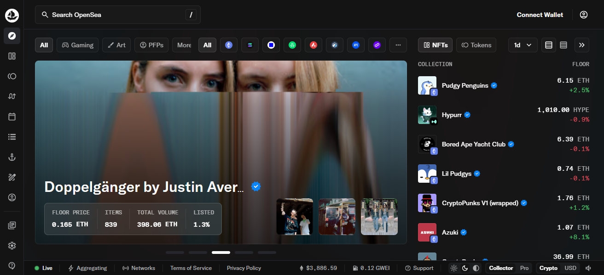Collapse the collections panel with double chevron
Viewport: 604px width, 275px height.
click(582, 45)
